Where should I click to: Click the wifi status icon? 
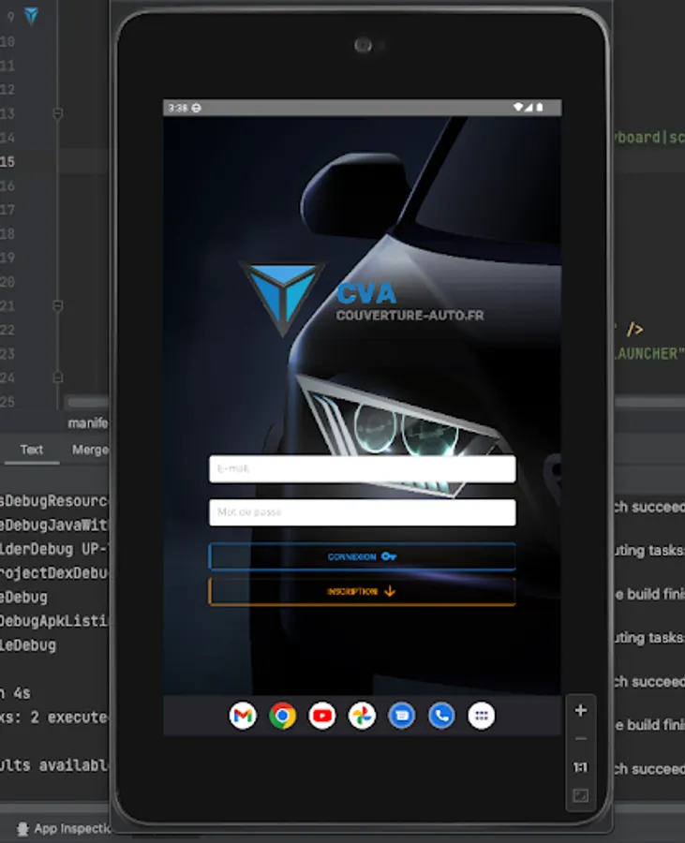click(x=518, y=108)
